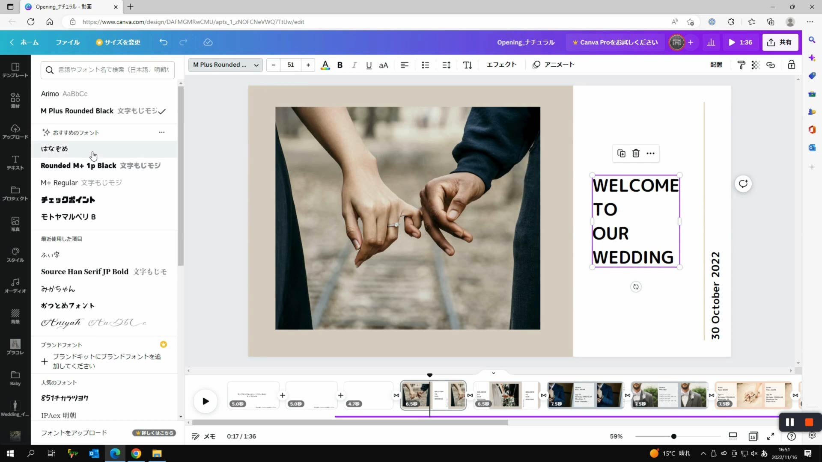
Task: Delete selected element with trash icon
Action: (x=636, y=153)
